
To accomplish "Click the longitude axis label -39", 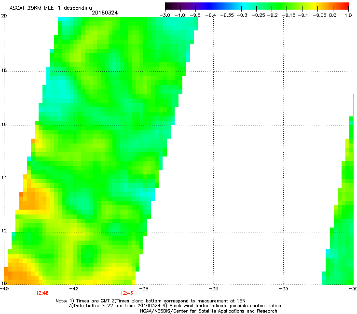I will (x=143, y=289).
